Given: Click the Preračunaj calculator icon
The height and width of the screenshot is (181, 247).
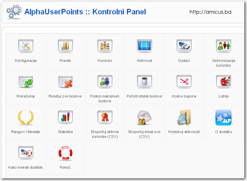Looking at the screenshot, I should tap(26, 81).
